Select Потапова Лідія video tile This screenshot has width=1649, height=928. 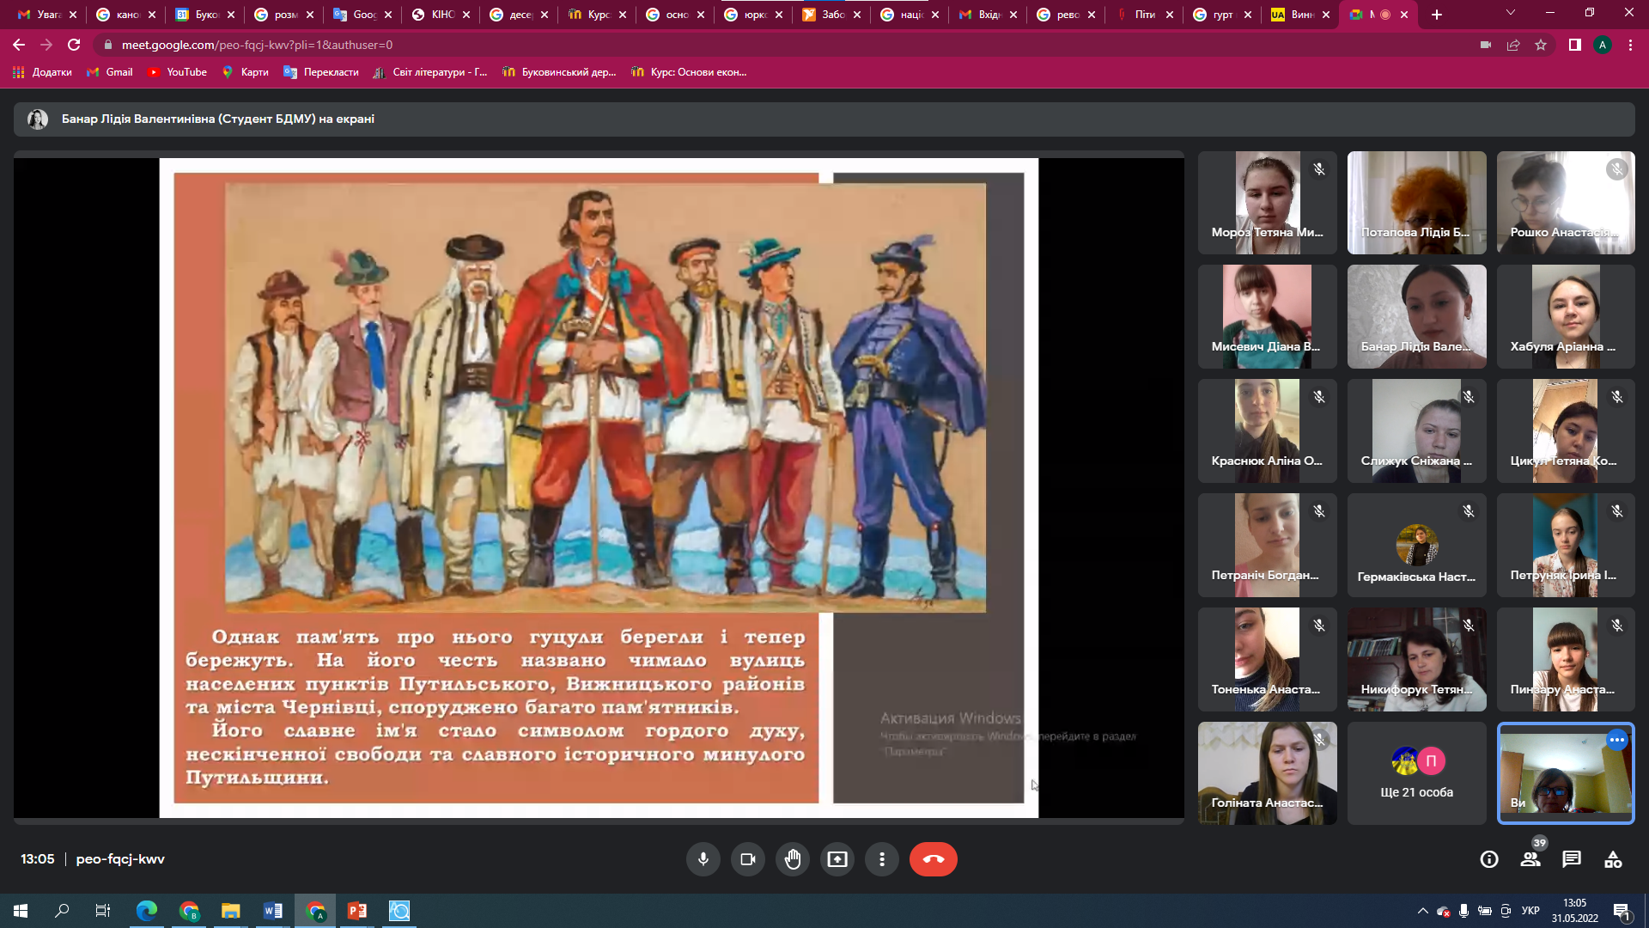1416,203
